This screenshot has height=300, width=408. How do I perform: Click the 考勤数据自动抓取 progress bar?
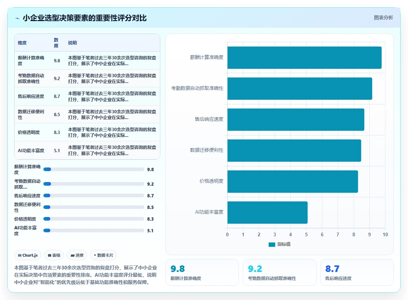pos(94,184)
